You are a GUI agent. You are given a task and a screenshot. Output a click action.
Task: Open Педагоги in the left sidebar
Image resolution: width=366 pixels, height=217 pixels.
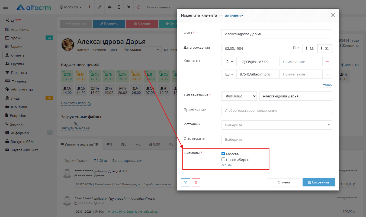[19, 73]
